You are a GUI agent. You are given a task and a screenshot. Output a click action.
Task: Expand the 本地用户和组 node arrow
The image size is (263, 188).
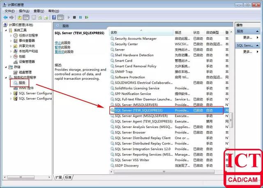11,51
